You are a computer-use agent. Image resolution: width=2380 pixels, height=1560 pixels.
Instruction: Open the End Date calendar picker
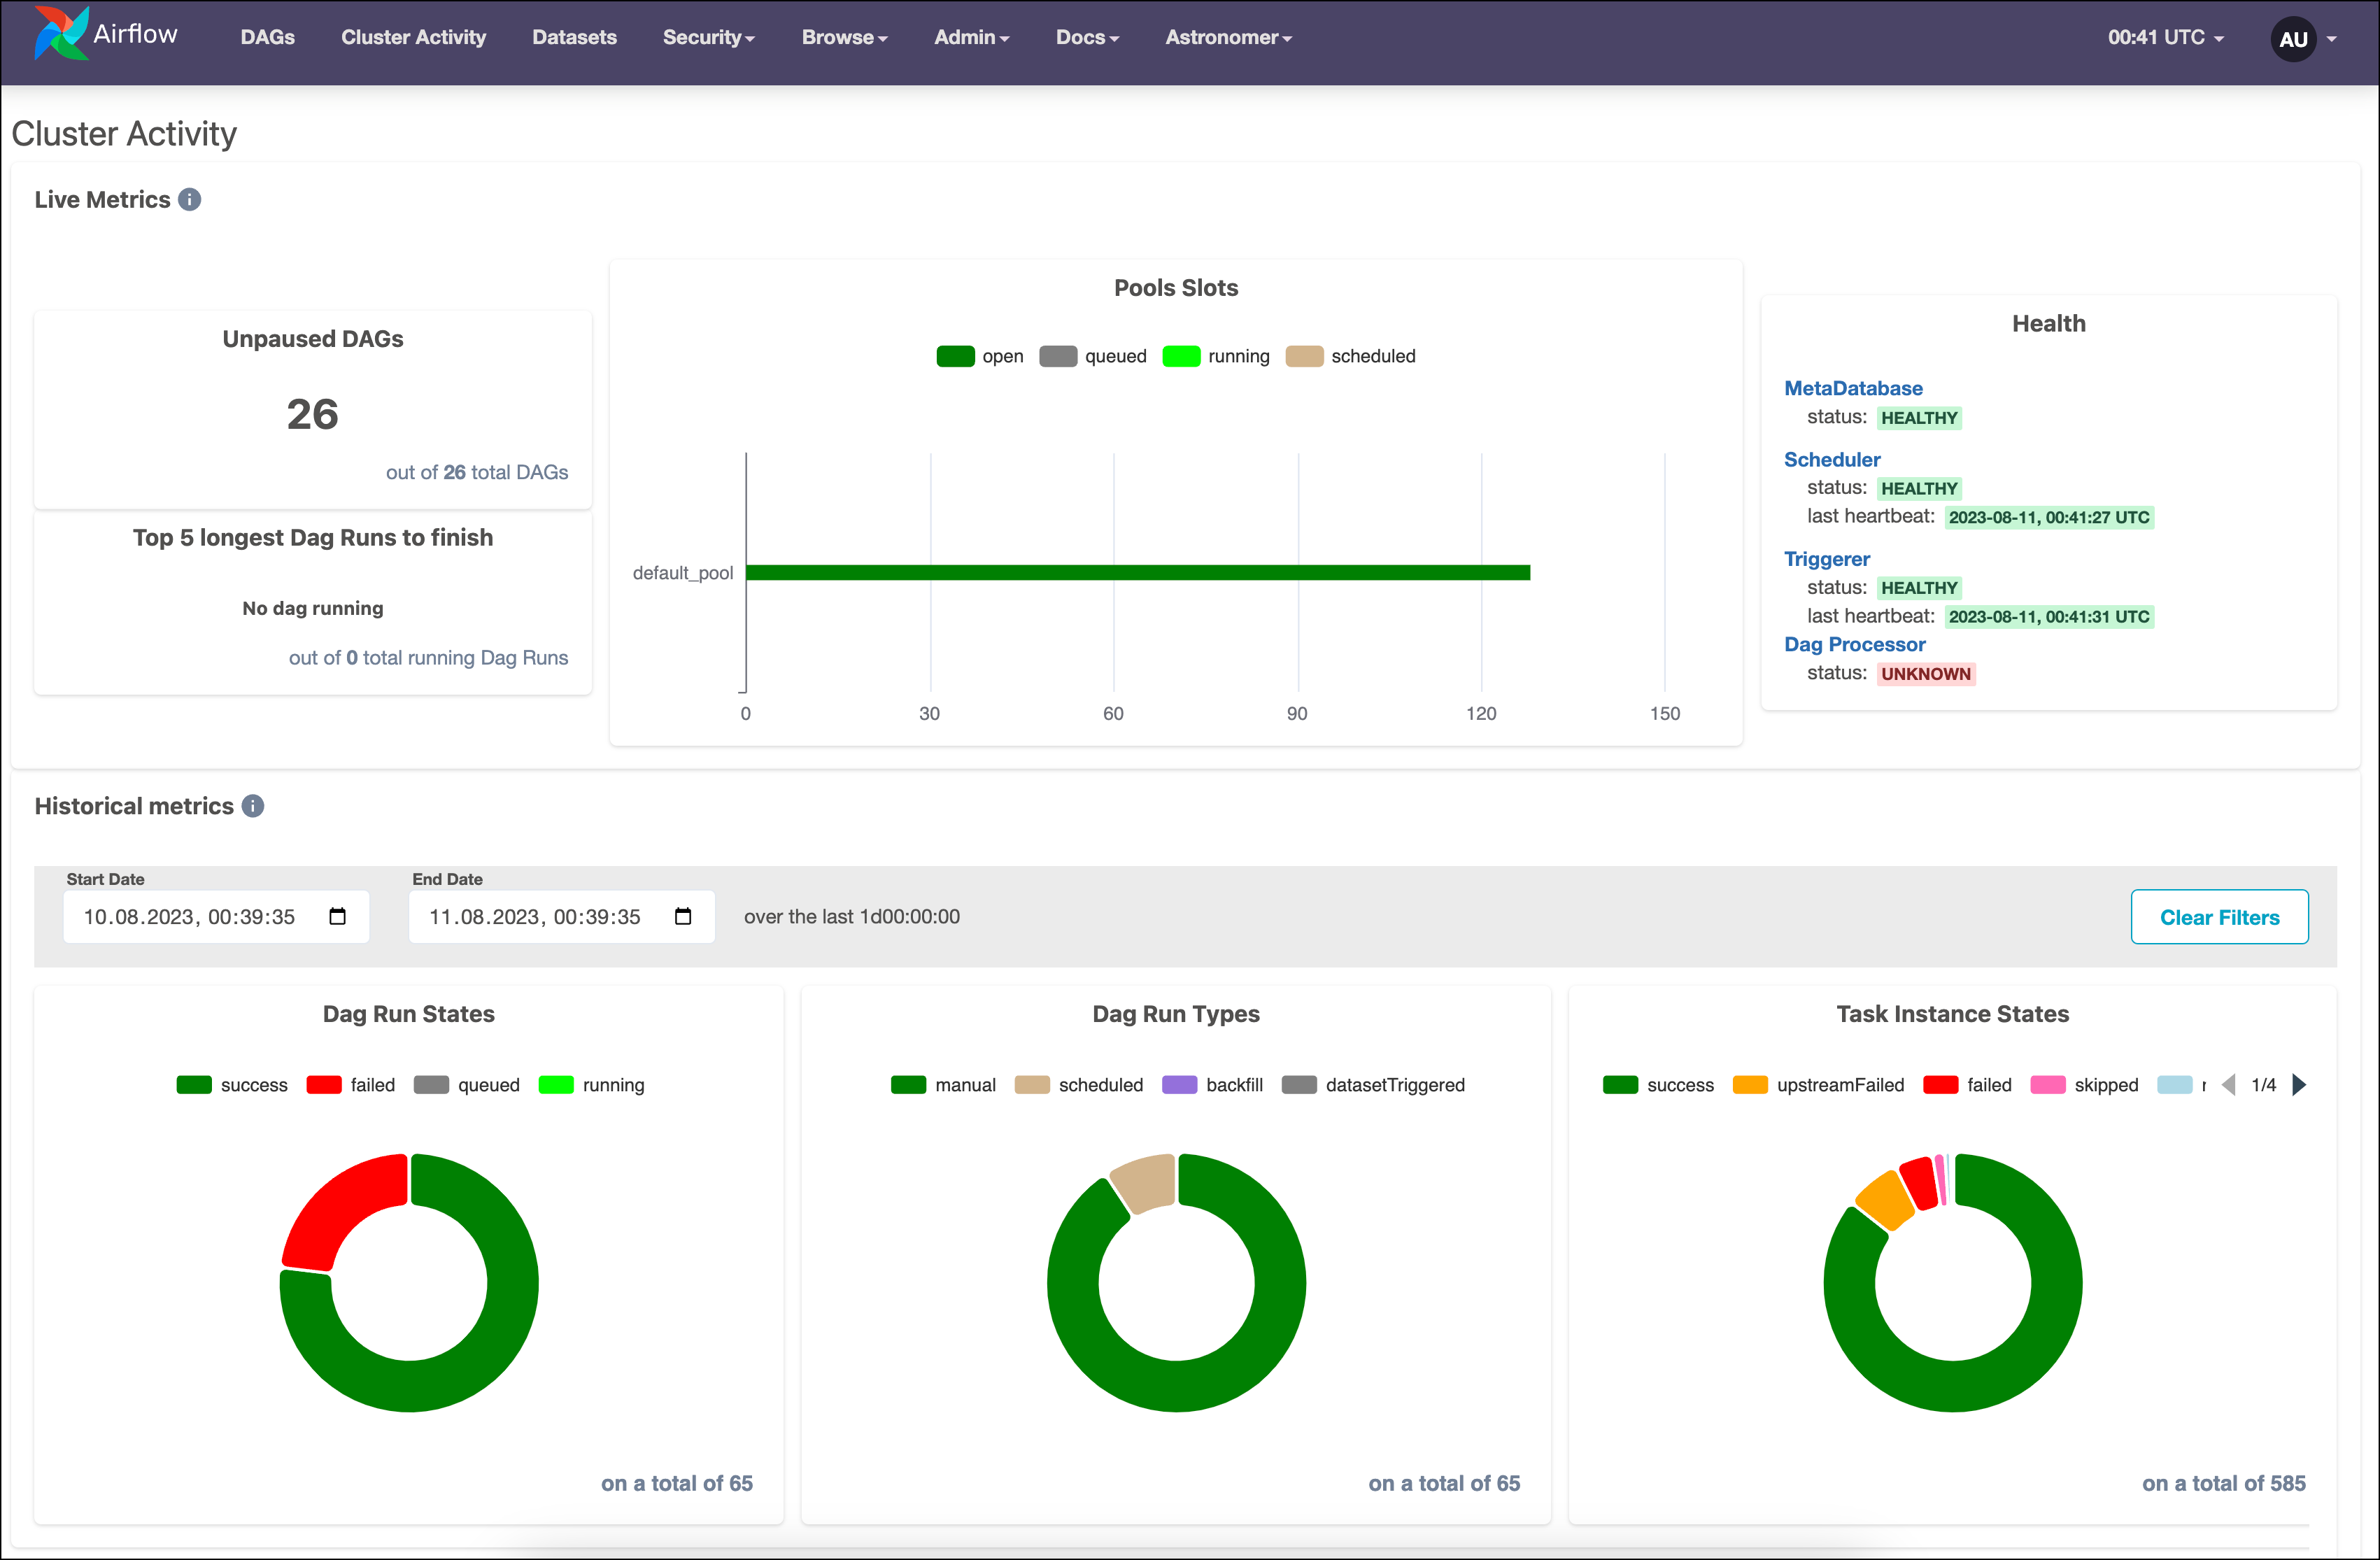[684, 916]
